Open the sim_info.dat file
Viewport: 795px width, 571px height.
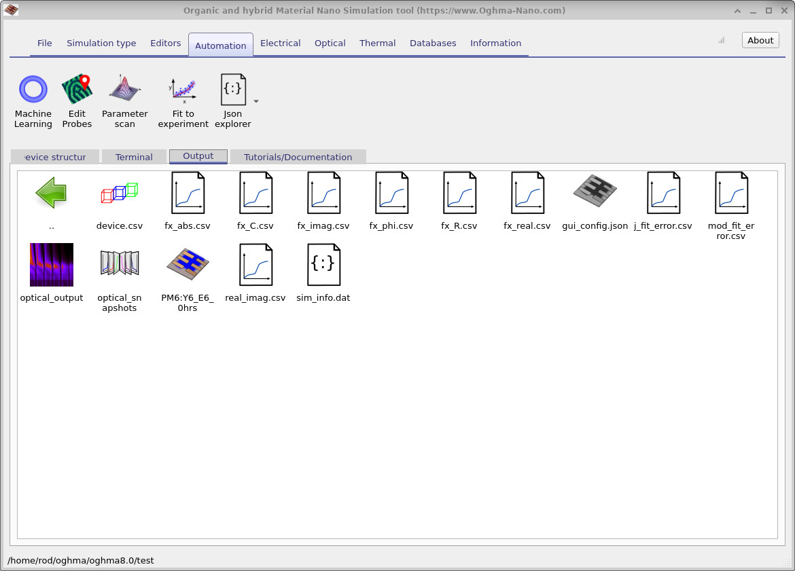pyautogui.click(x=323, y=264)
